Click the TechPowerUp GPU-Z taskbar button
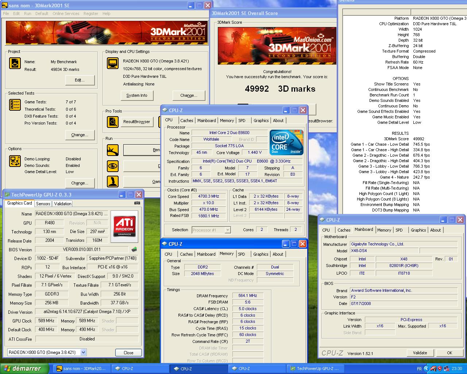Image resolution: width=467 pixels, height=374 pixels. tap(315, 369)
